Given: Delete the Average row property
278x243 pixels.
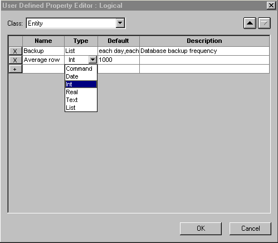Looking at the screenshot, I should pyautogui.click(x=15, y=60).
